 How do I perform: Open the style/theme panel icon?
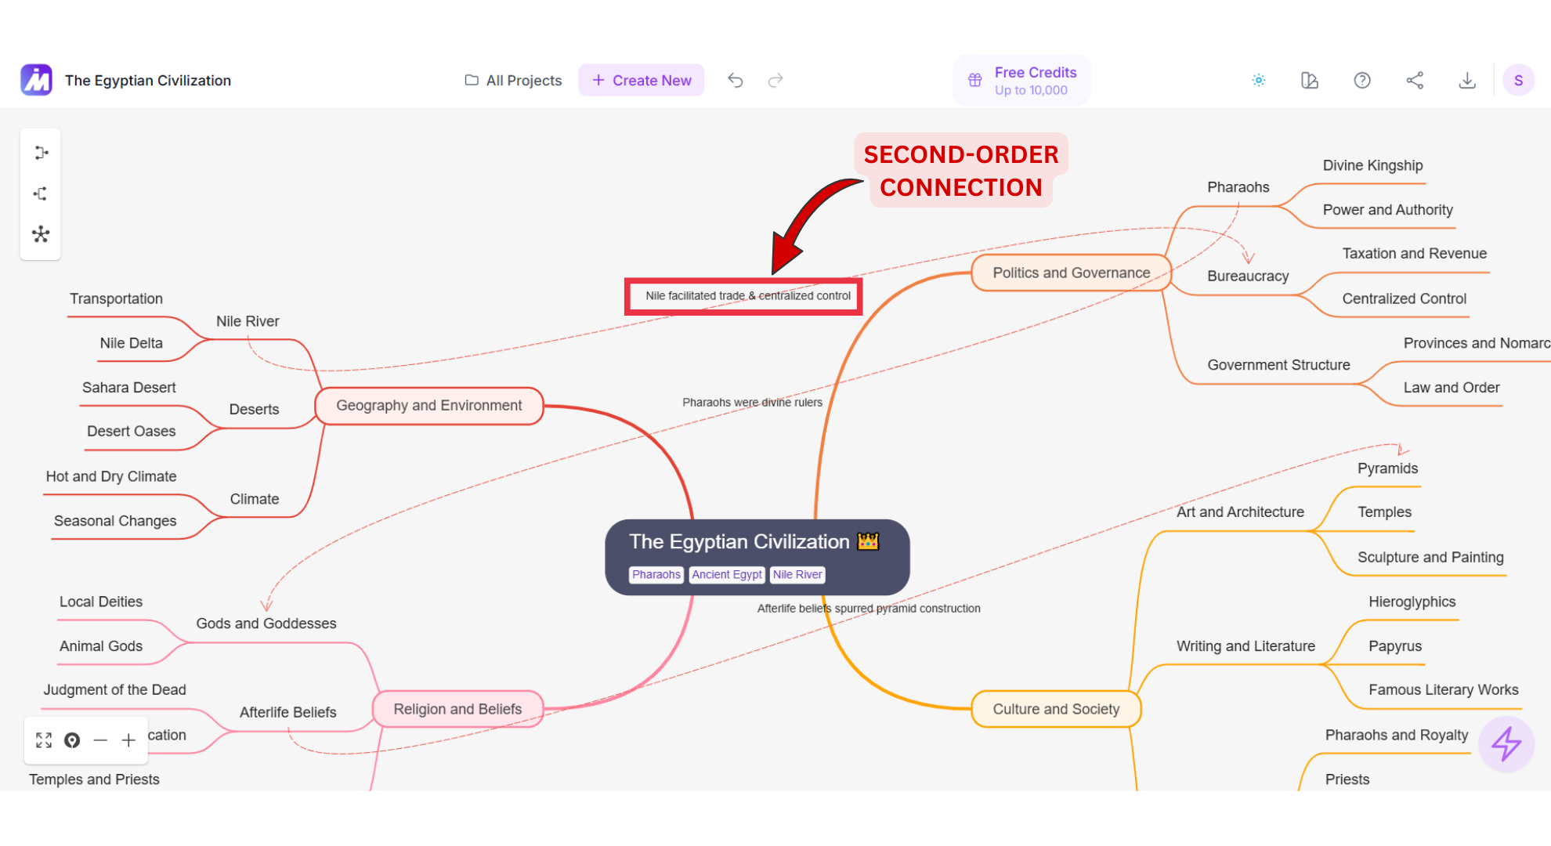point(1310,80)
